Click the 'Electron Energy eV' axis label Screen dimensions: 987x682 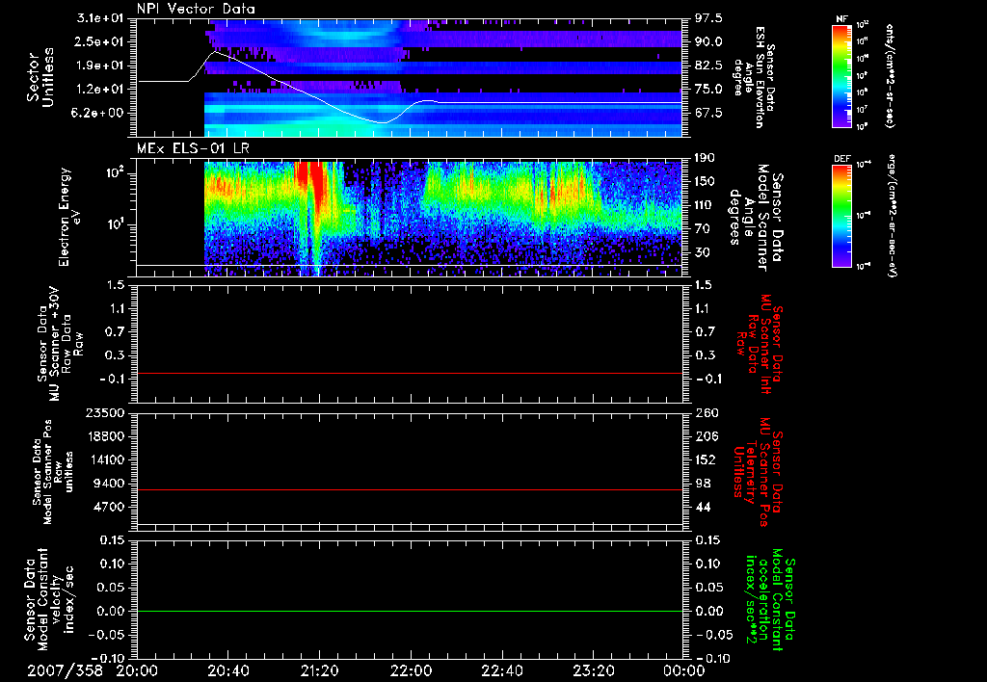pyautogui.click(x=69, y=217)
